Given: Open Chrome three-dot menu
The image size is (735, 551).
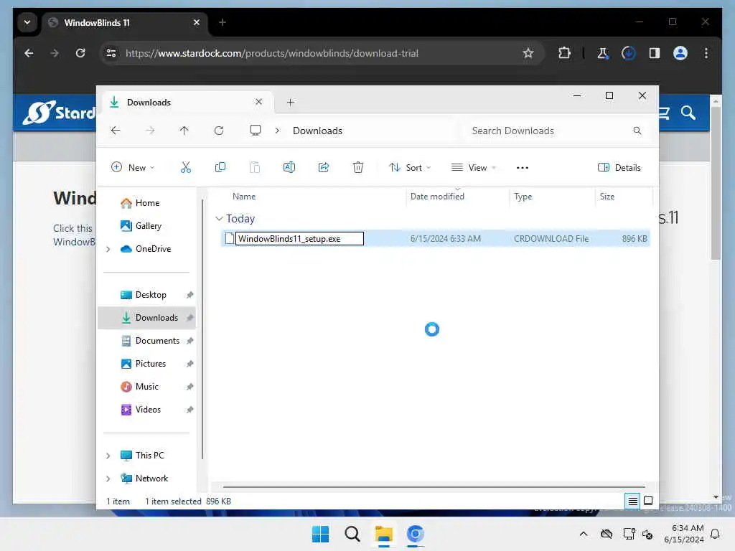Looking at the screenshot, I should [x=706, y=53].
